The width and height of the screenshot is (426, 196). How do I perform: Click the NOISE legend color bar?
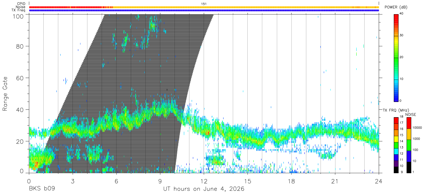[x=408, y=145]
